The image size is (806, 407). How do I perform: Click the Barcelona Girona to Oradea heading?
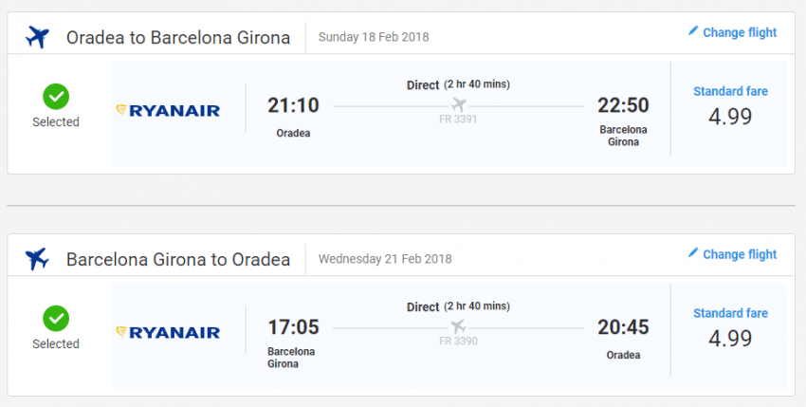[178, 258]
